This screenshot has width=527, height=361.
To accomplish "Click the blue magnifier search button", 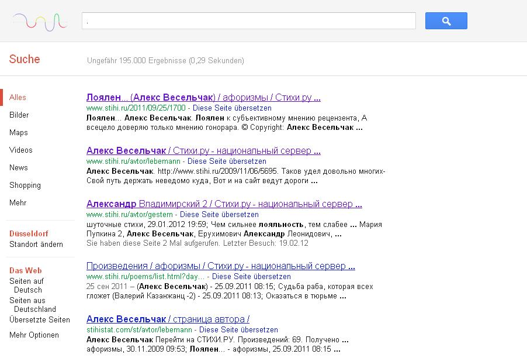I will point(446,21).
